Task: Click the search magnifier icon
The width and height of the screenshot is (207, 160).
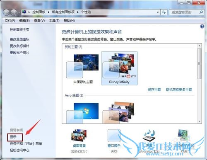Action: tap(201, 12)
